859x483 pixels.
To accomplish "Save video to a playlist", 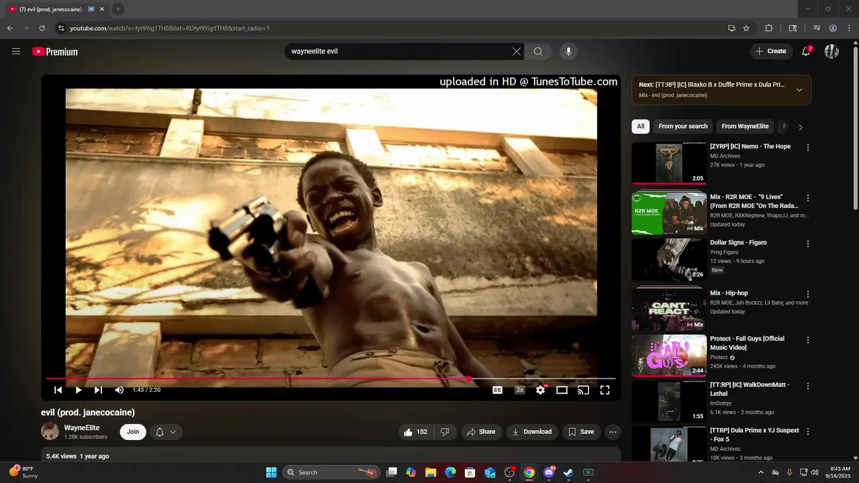I will 581,432.
